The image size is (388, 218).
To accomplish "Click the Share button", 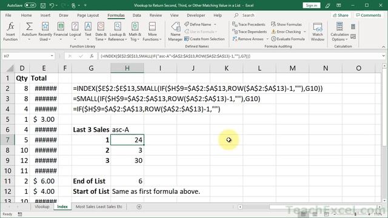I will (x=341, y=15).
